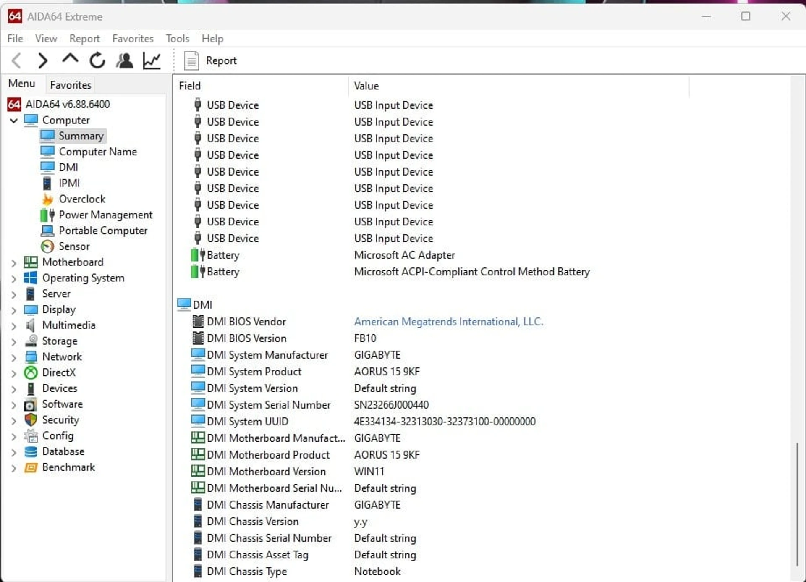Click the Software icon in the tree
This screenshot has width=806, height=582.
point(31,404)
